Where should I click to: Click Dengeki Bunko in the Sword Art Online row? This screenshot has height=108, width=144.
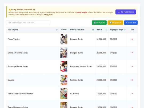[77, 53]
